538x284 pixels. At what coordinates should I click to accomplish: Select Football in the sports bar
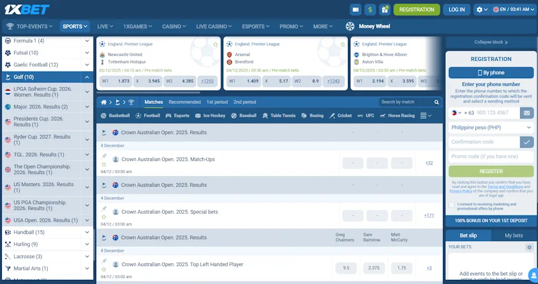click(x=148, y=116)
